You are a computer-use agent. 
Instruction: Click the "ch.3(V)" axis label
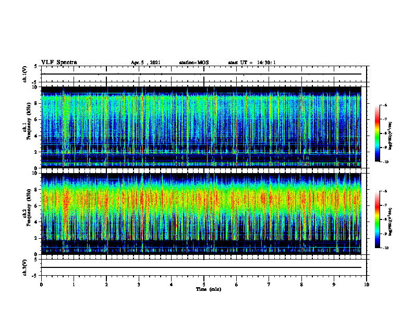pos(25,267)
